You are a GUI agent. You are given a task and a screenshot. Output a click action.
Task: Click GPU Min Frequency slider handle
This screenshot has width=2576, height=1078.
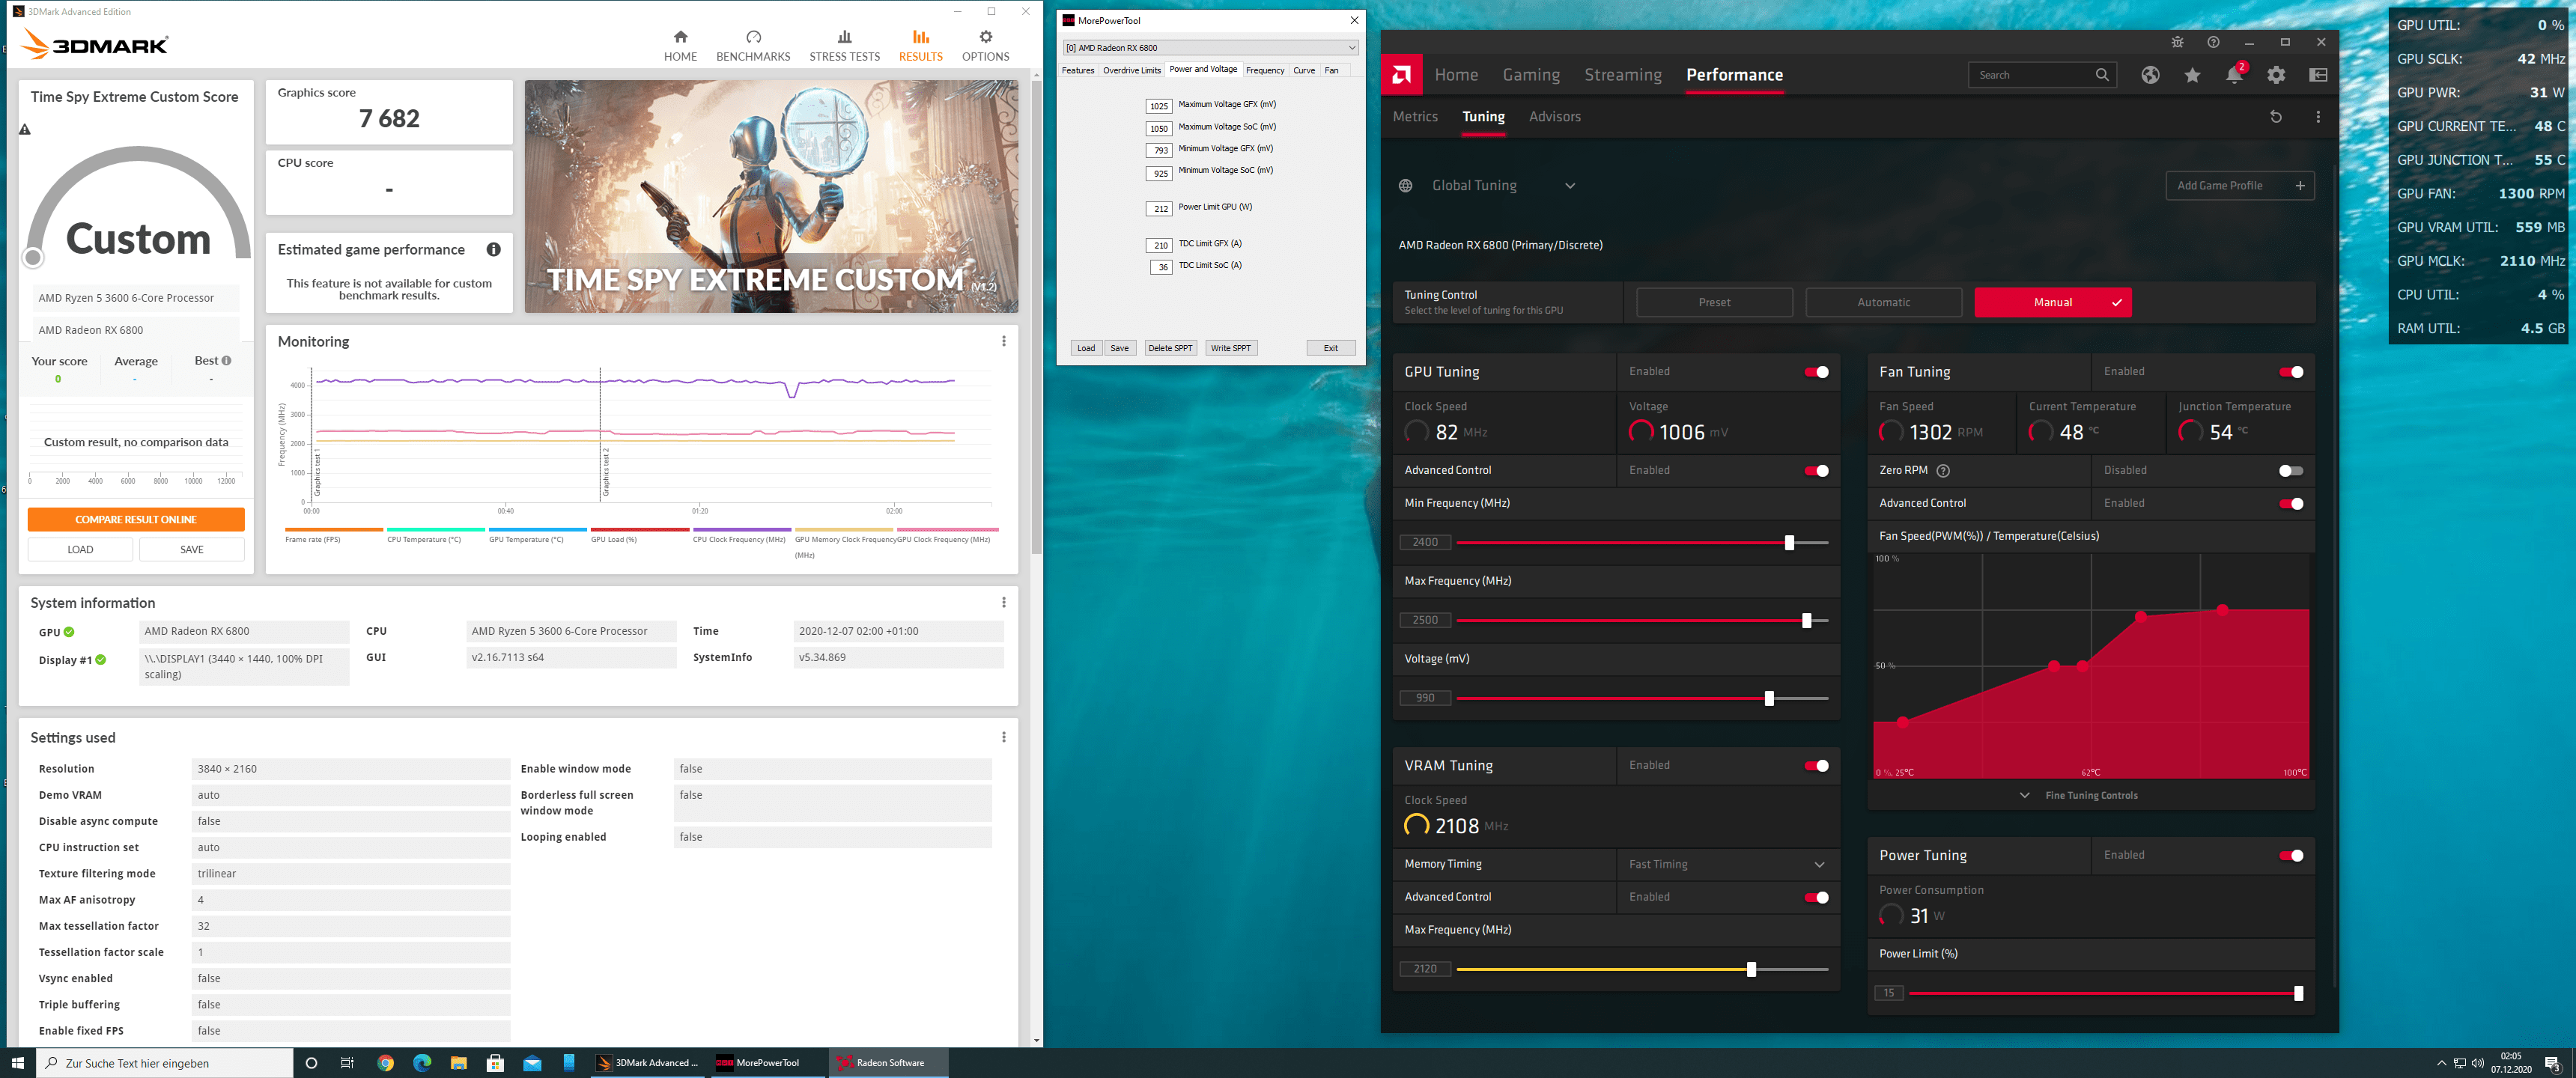point(1789,542)
